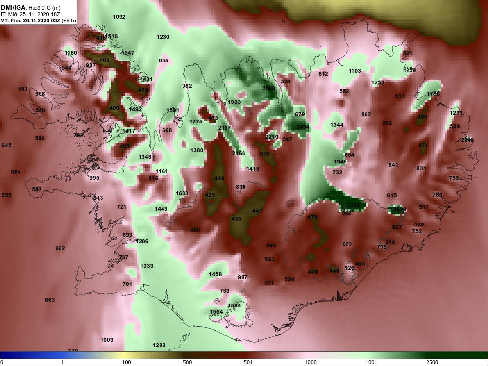Select the map value 3359
This screenshot has width=488, height=366.
coord(353,205)
